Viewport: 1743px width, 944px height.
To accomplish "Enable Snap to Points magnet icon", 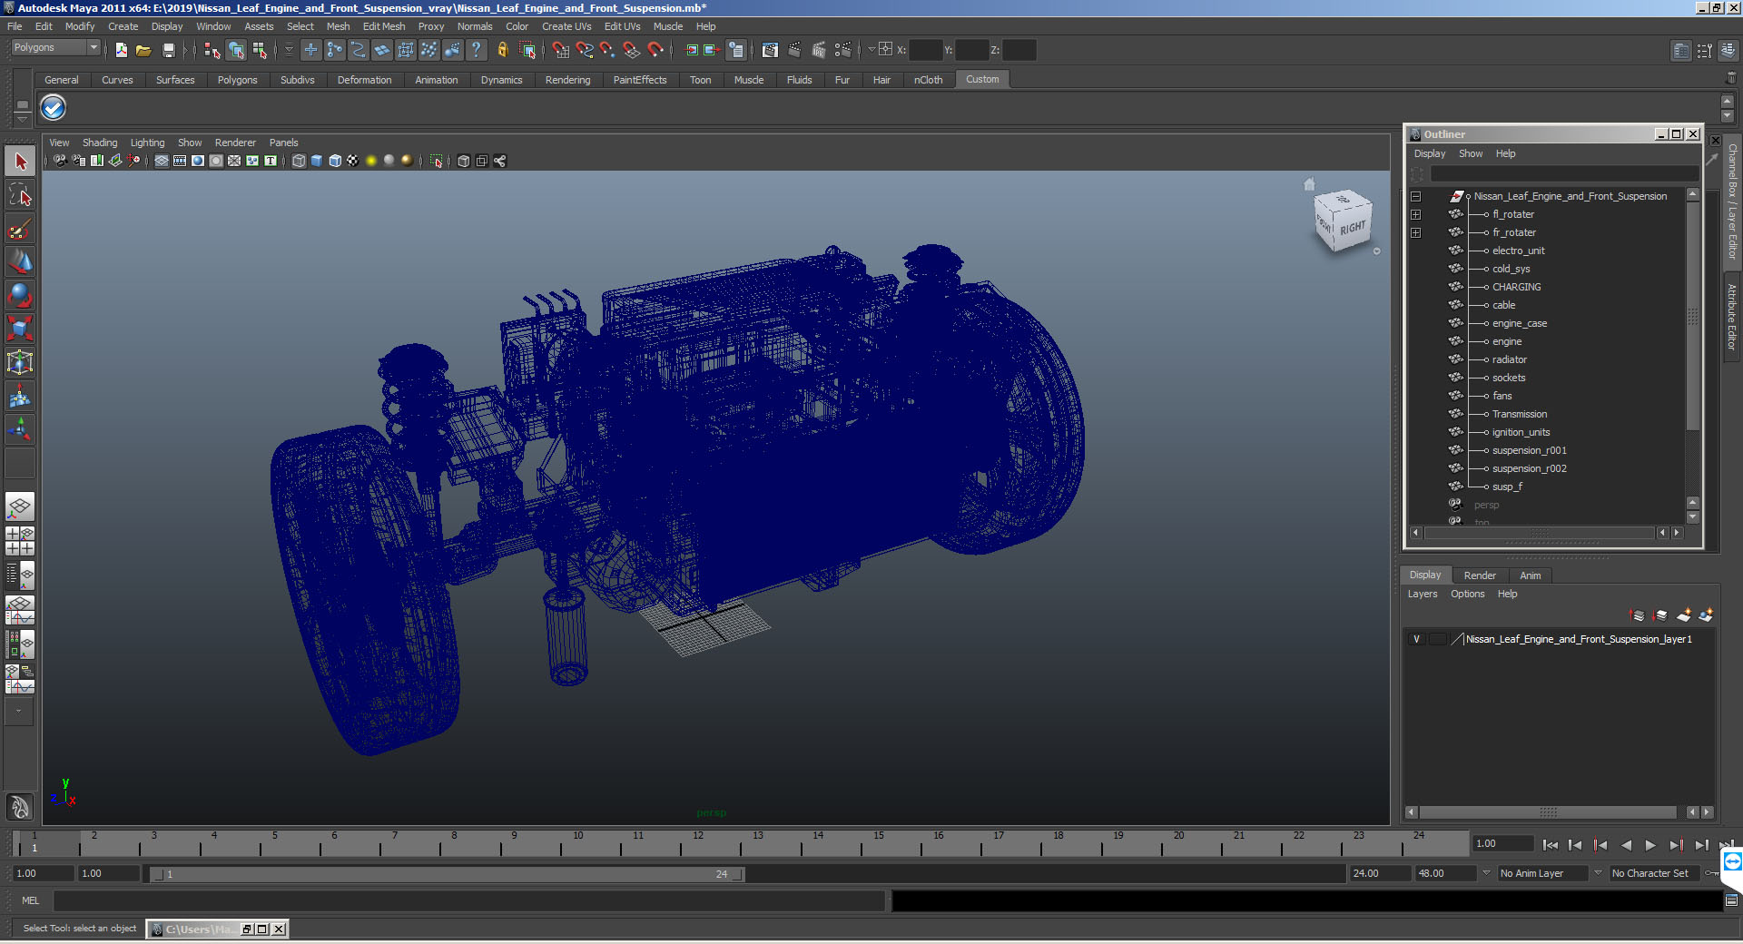I will coord(607,50).
